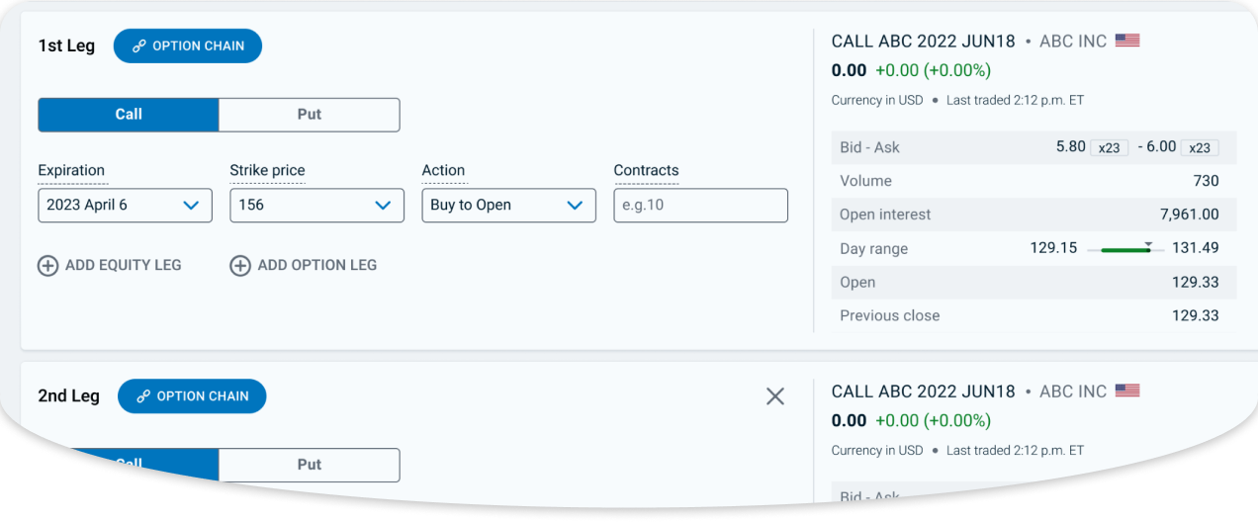Click the x23 ask size badge

(x=1200, y=147)
